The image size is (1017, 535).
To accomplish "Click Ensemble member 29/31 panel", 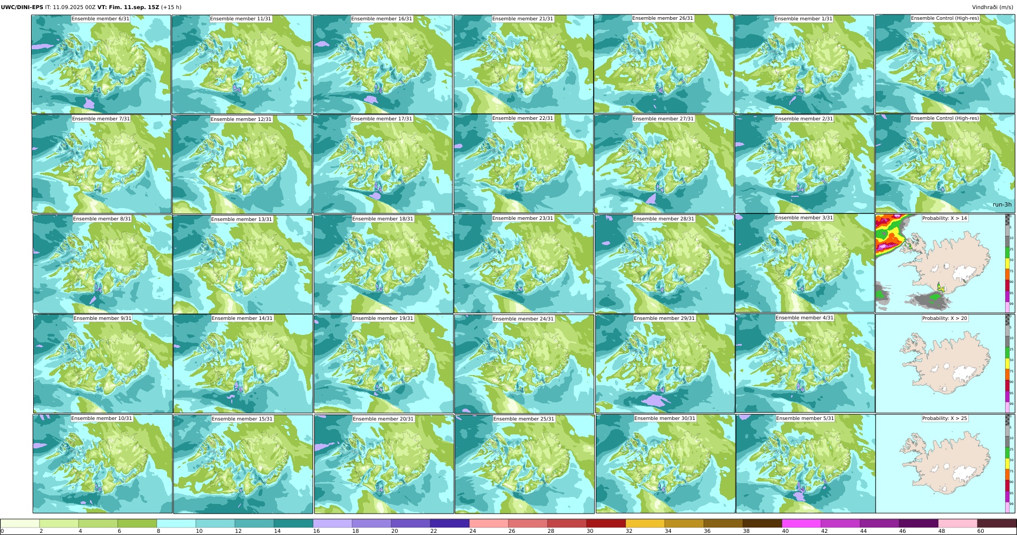I will [x=665, y=364].
